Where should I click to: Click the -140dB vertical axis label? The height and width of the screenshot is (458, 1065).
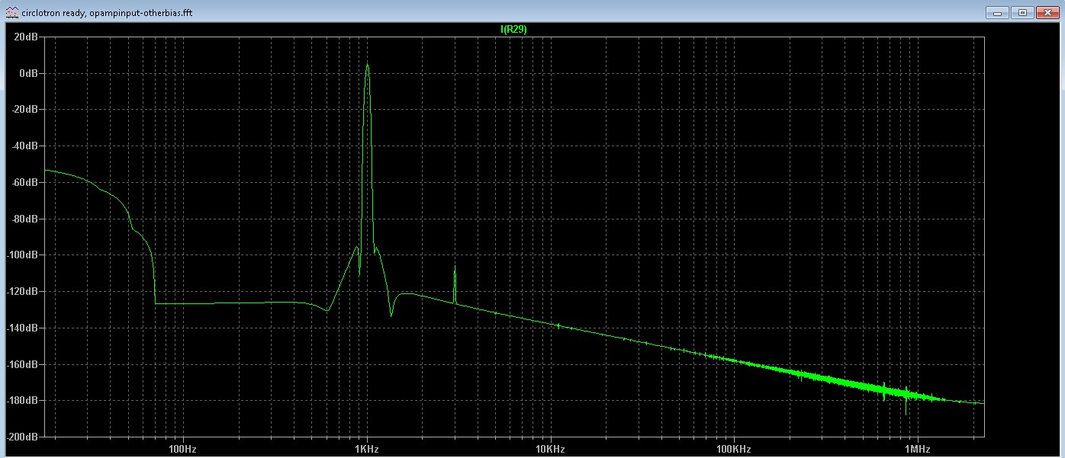click(x=23, y=328)
